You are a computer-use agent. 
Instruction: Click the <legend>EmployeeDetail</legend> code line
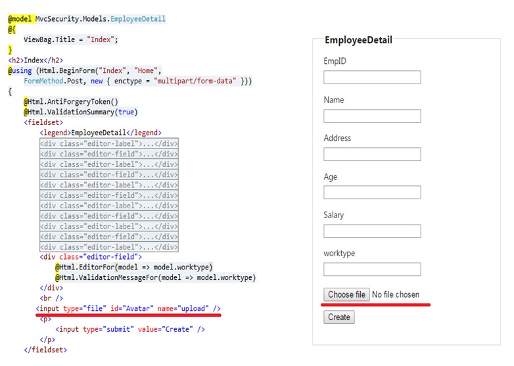(101, 133)
